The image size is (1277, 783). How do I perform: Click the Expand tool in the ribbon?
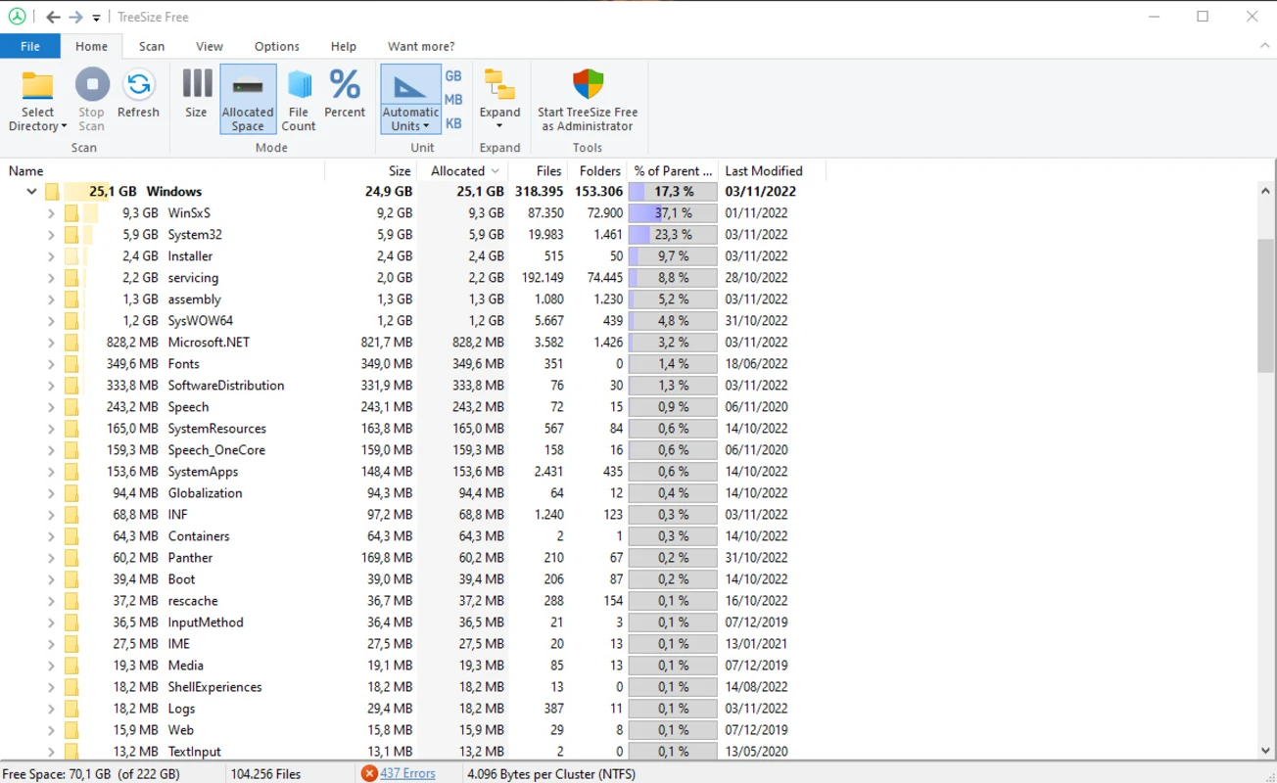point(499,98)
